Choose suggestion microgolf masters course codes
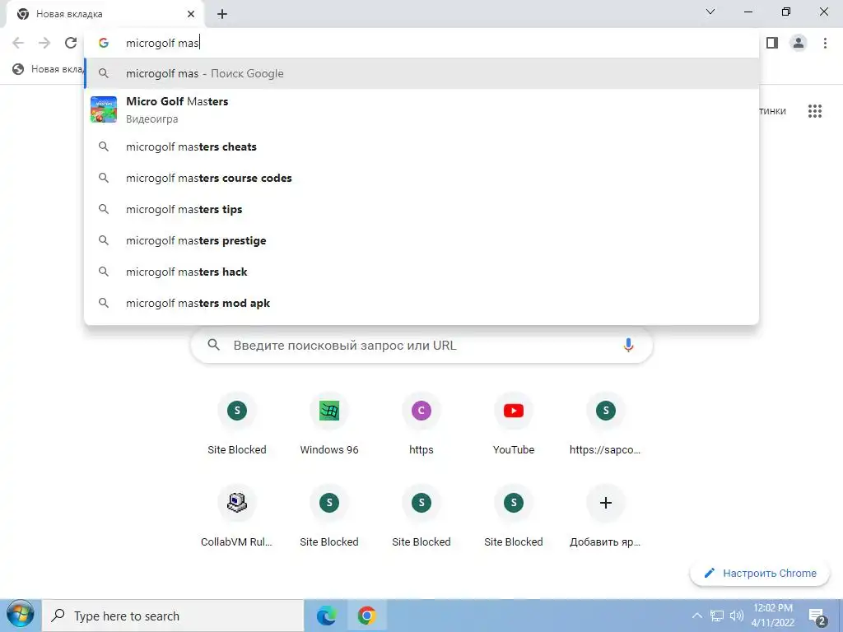Screen dimensions: 843x632 (421, 178)
